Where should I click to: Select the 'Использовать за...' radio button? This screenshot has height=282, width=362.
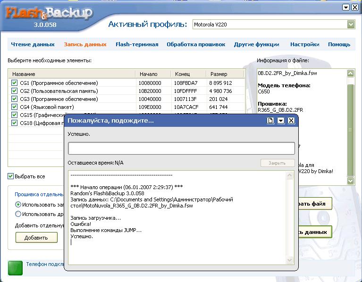point(18,205)
